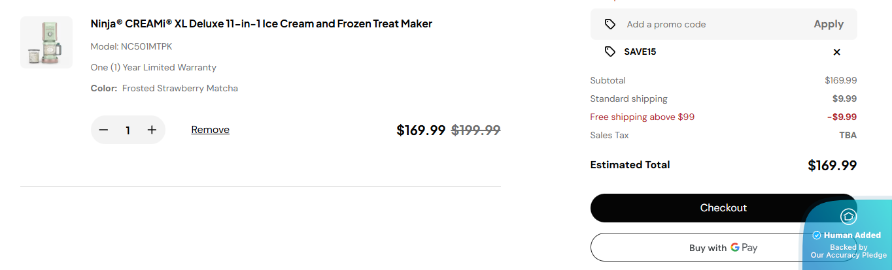
Task: Click the checkmark icon beside Human Added
Action: click(817, 235)
